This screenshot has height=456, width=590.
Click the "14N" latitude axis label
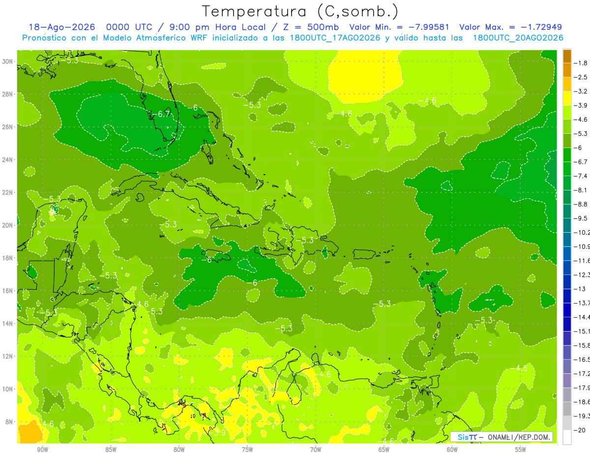[8, 323]
